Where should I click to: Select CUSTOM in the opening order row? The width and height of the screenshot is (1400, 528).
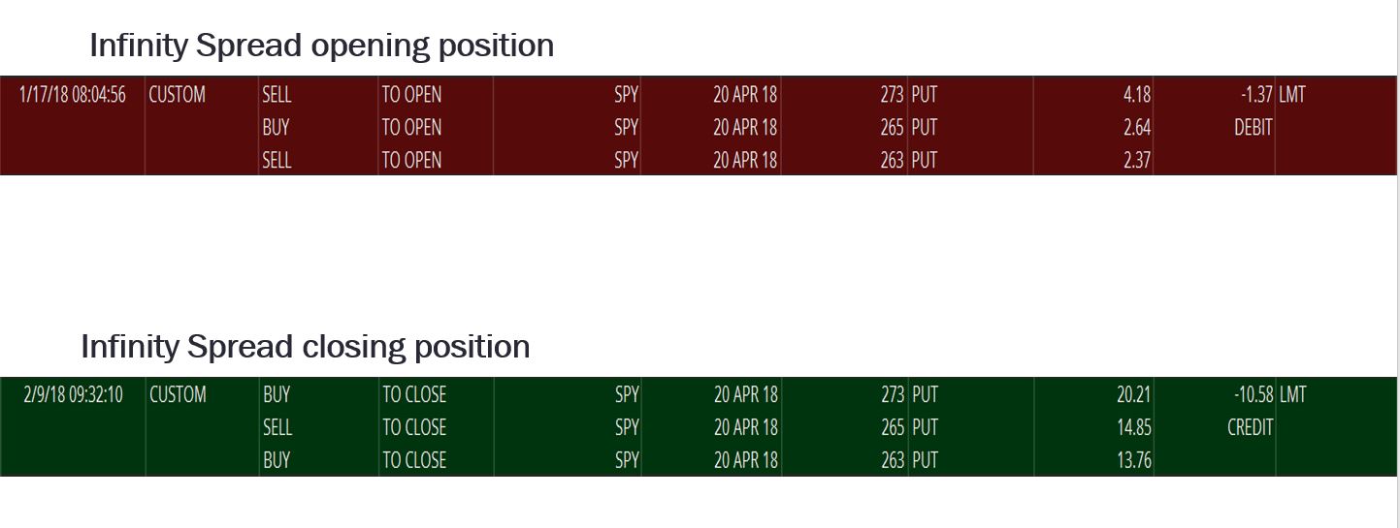pyautogui.click(x=177, y=95)
